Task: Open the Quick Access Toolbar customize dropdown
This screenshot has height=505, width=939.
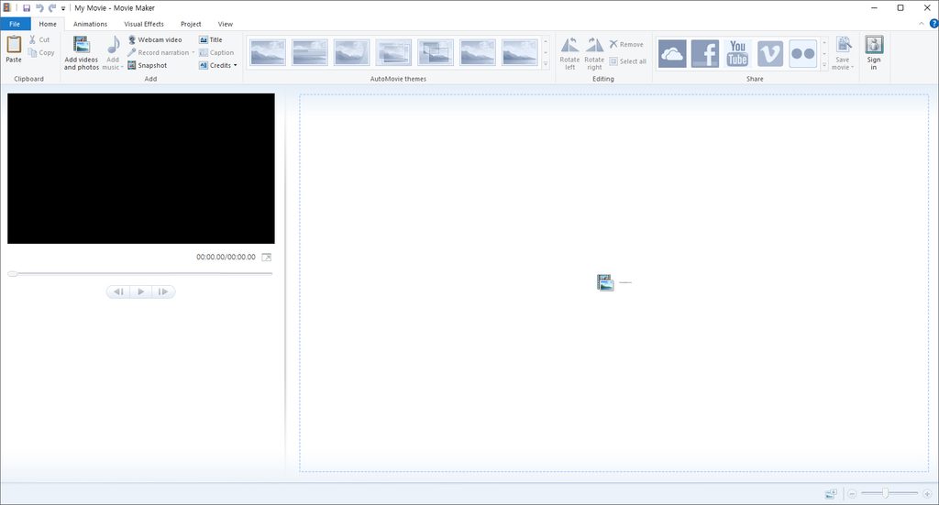Action: point(63,8)
